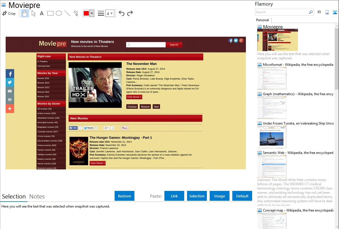339x229 pixels.
Task: Open the Coming Soon menu link
Action: click(44, 66)
